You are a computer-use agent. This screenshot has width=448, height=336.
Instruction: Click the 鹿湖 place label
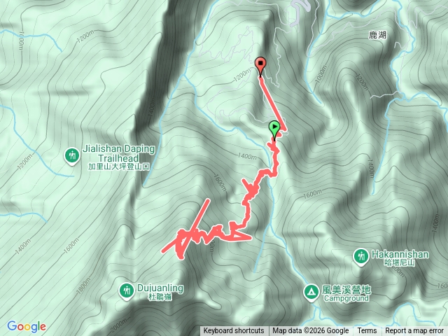(x=377, y=35)
